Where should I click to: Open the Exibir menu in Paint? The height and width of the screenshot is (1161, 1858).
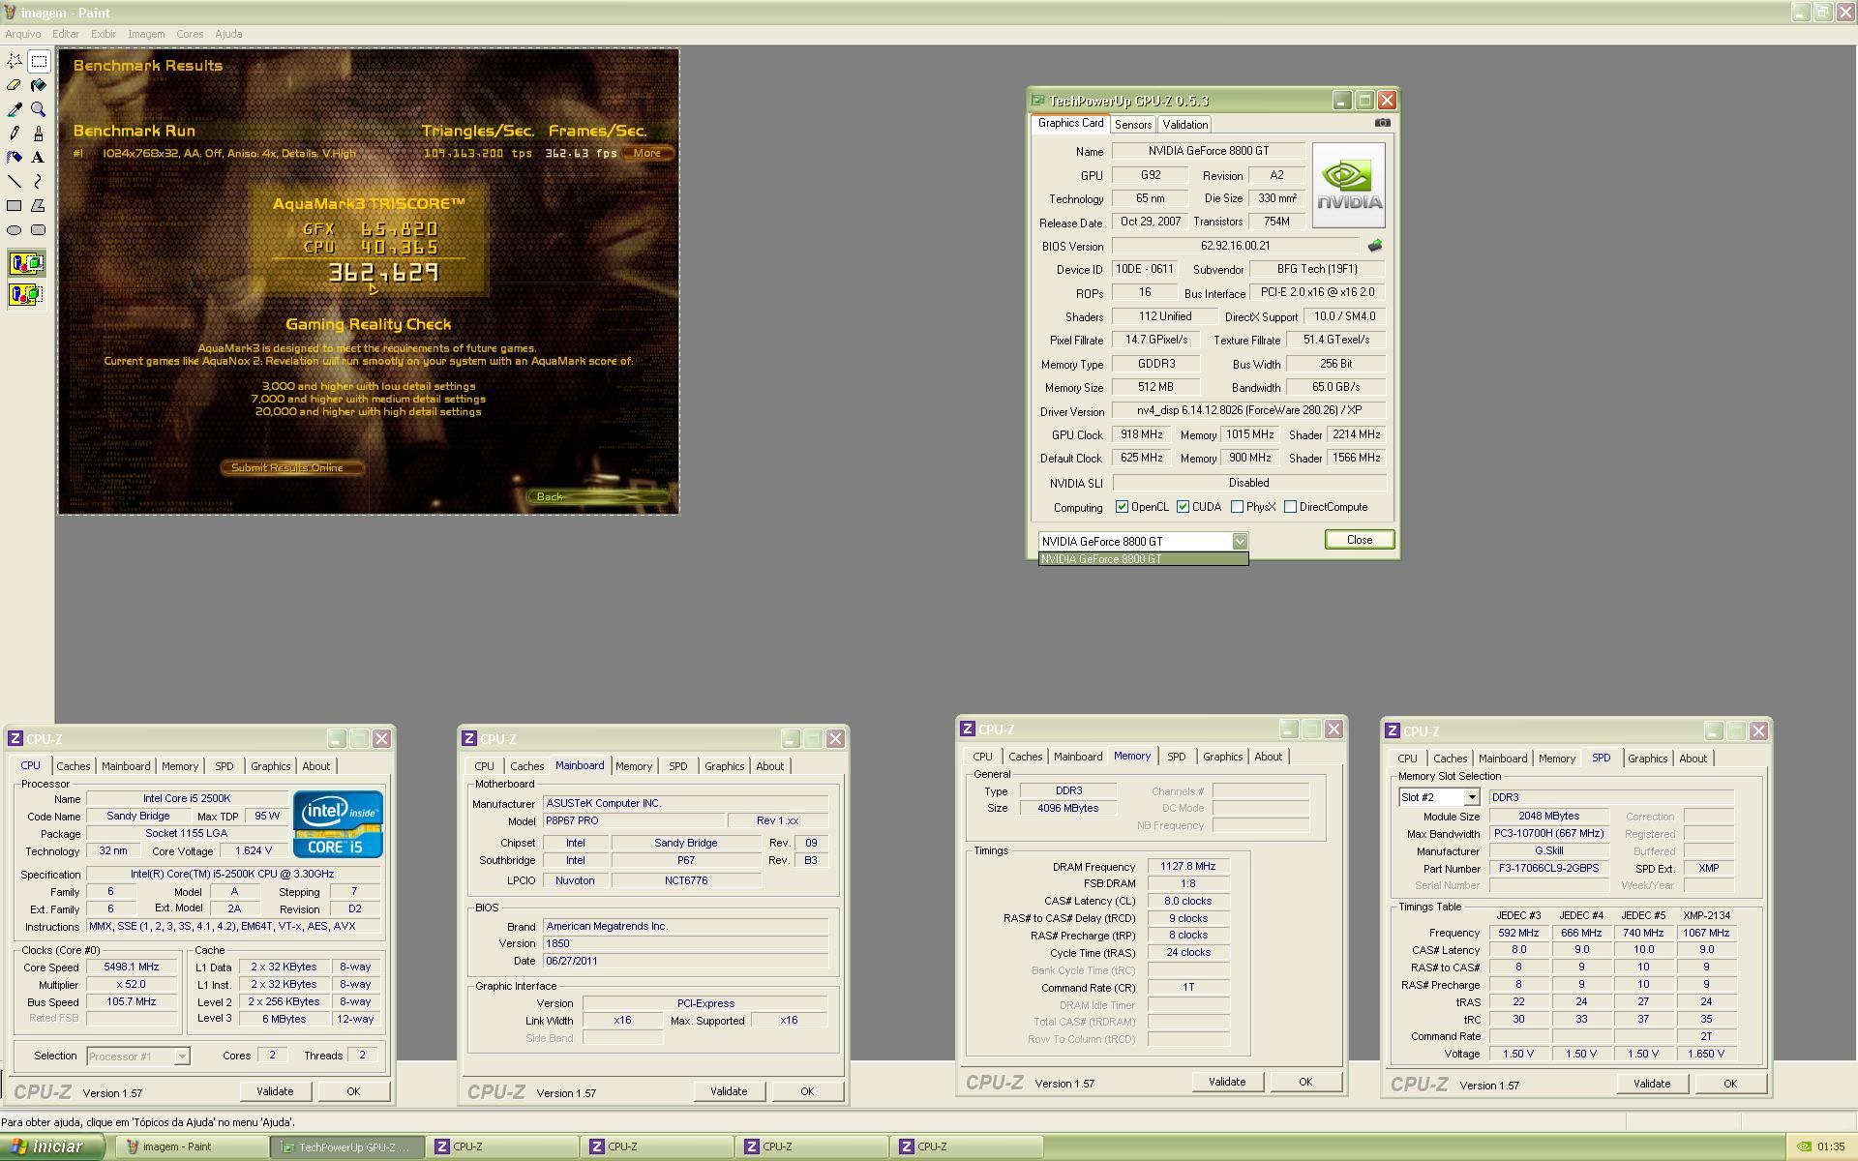(x=104, y=34)
